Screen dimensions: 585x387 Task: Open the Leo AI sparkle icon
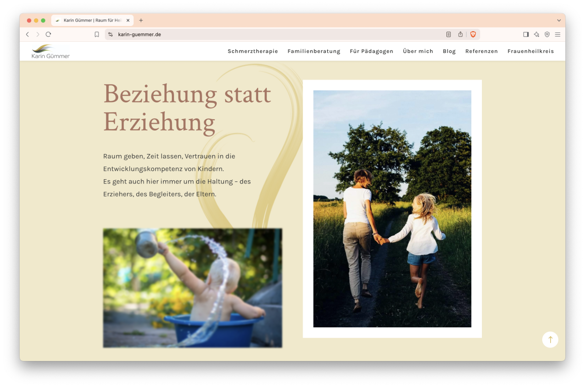coord(536,34)
